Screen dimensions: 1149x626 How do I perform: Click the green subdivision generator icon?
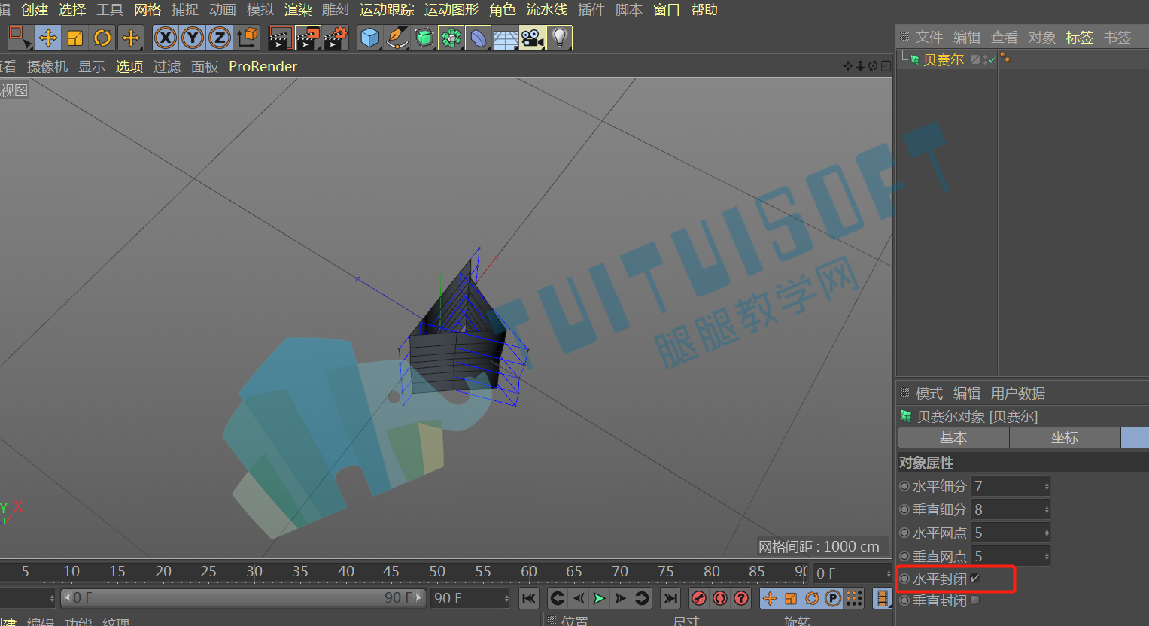click(424, 38)
